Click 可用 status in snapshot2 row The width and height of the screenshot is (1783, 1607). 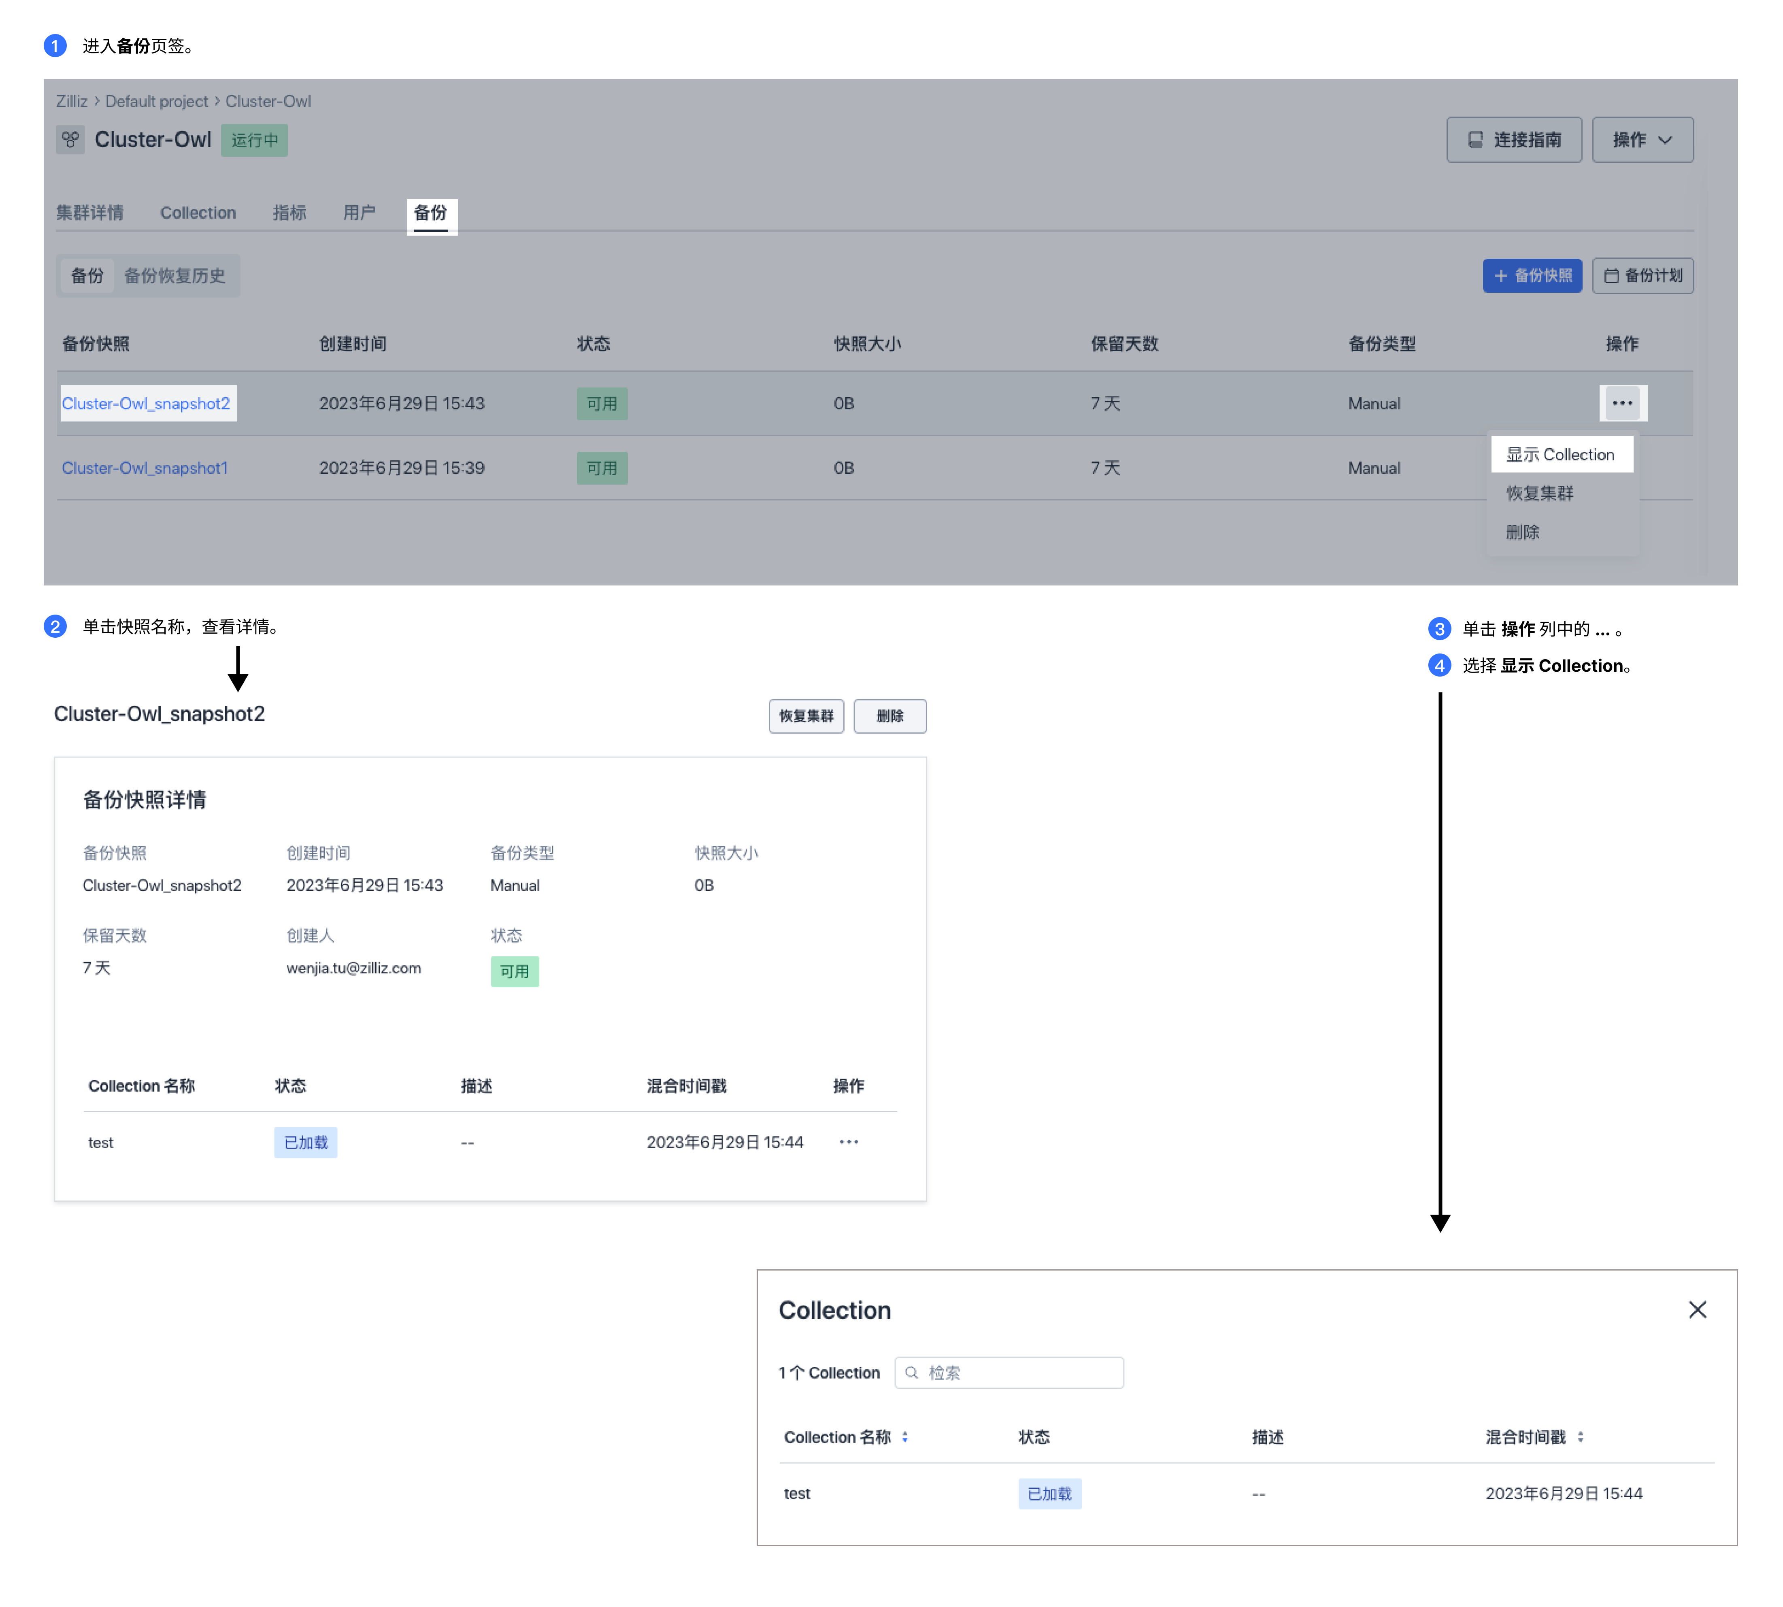[602, 404]
